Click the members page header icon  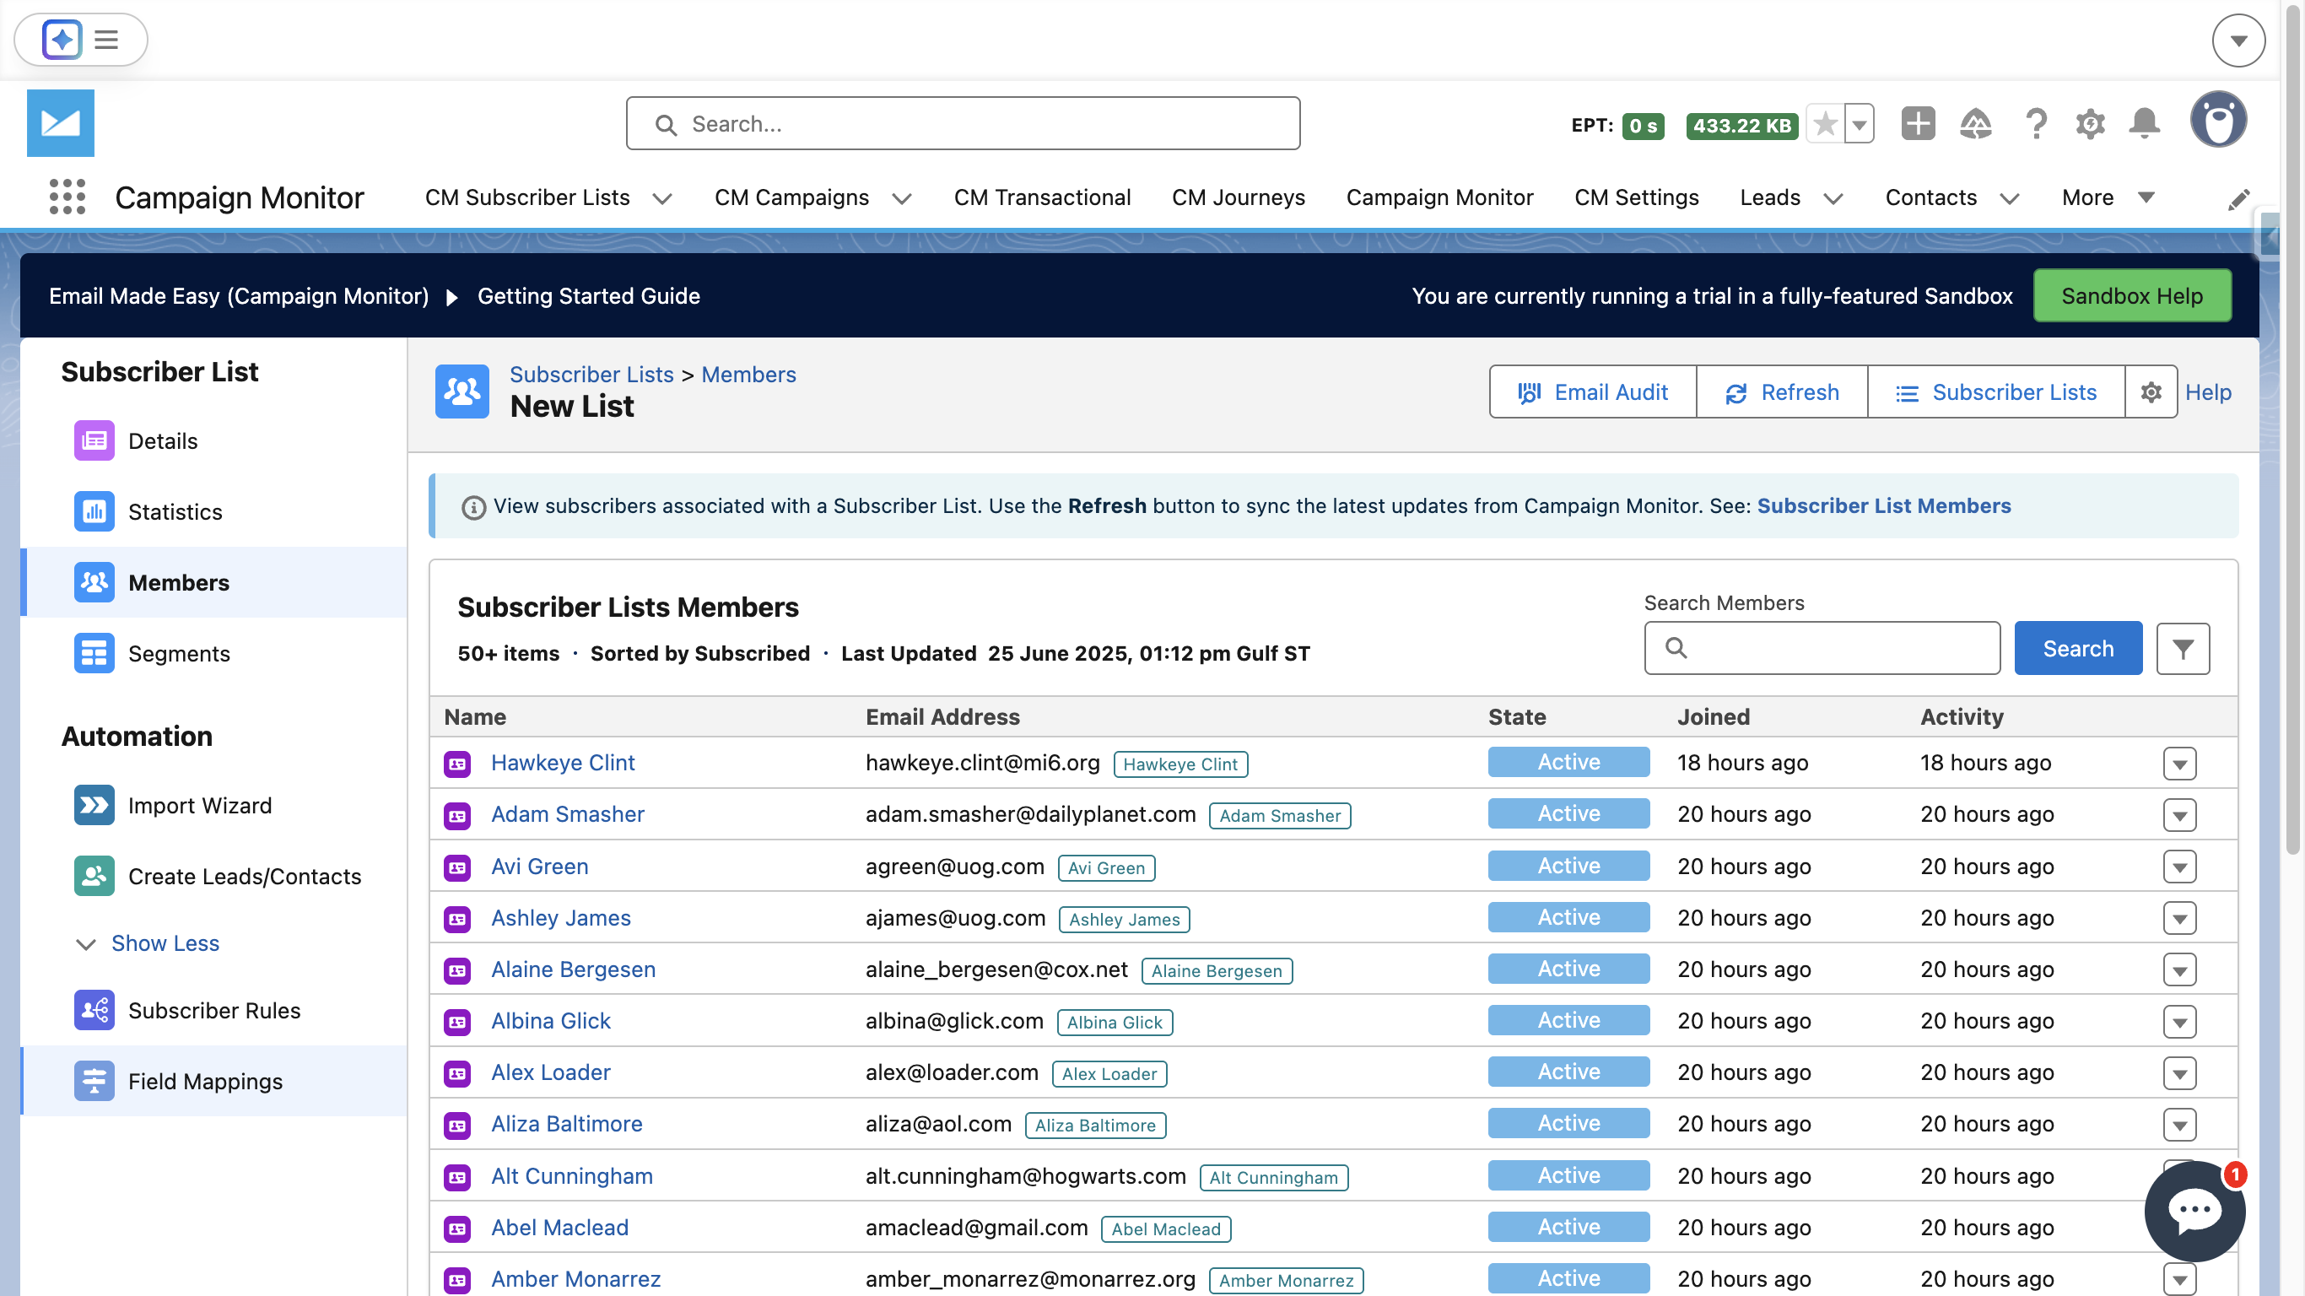[x=462, y=391]
